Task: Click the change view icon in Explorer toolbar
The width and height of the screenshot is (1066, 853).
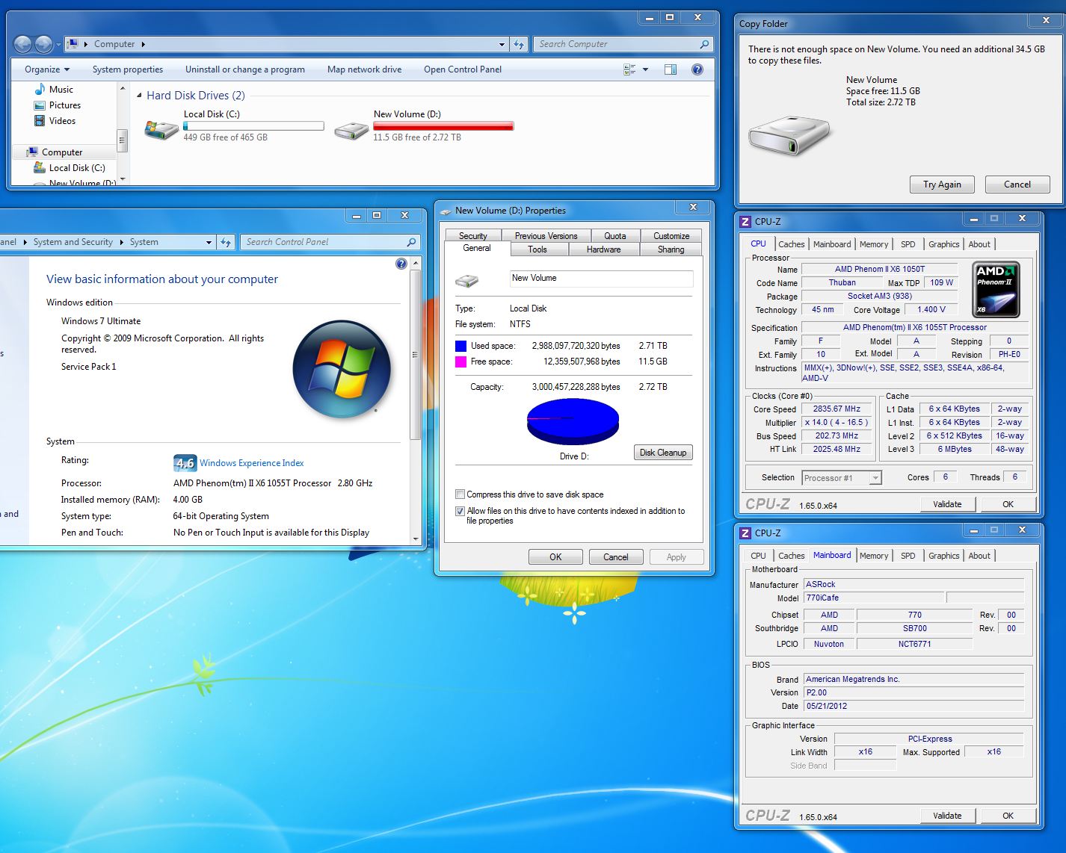Action: coord(629,69)
